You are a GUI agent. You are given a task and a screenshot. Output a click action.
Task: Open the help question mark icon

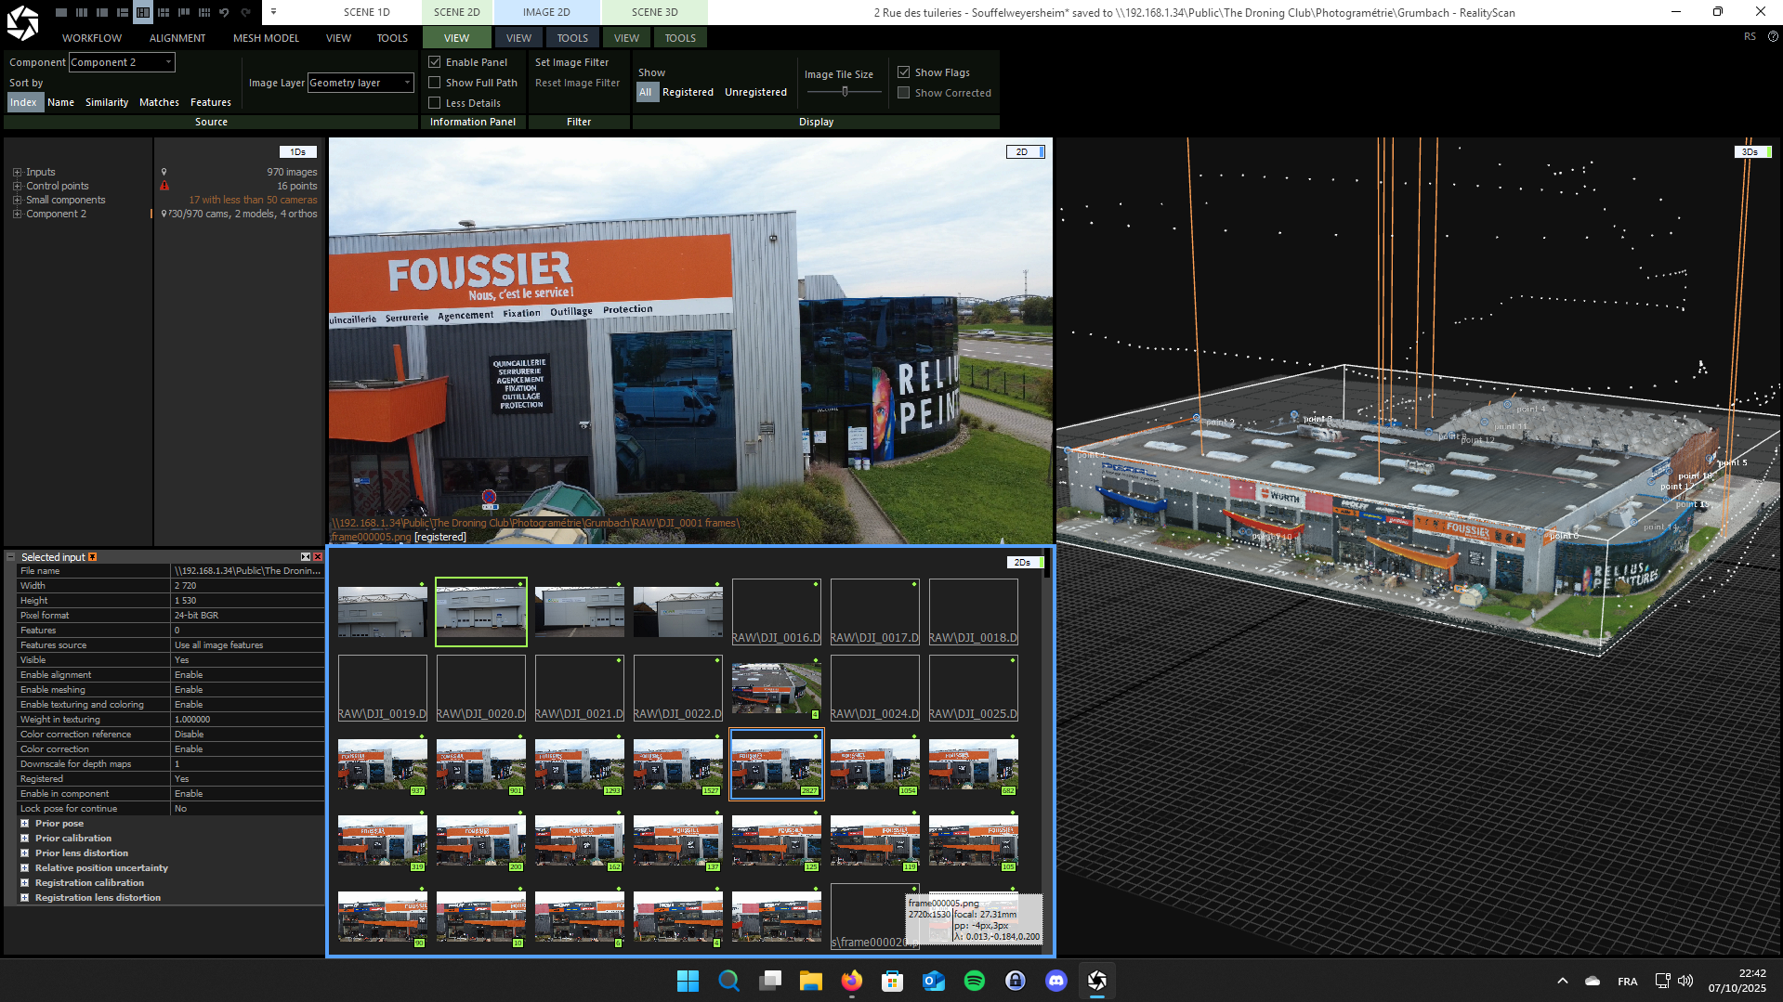(1773, 36)
